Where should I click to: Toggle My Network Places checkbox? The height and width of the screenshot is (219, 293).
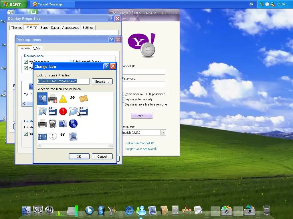click(x=72, y=62)
